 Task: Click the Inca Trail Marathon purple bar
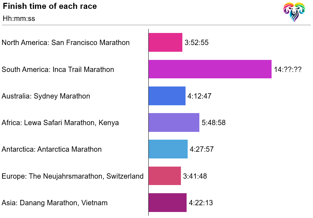pos(210,69)
